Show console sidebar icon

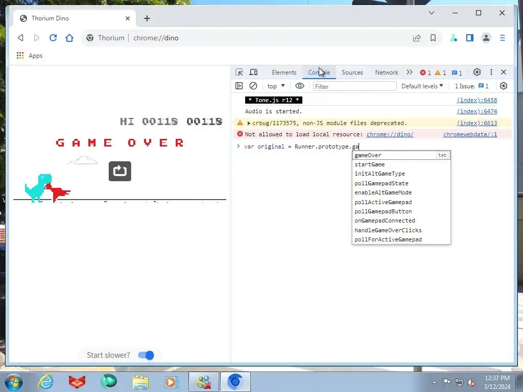[x=239, y=86]
